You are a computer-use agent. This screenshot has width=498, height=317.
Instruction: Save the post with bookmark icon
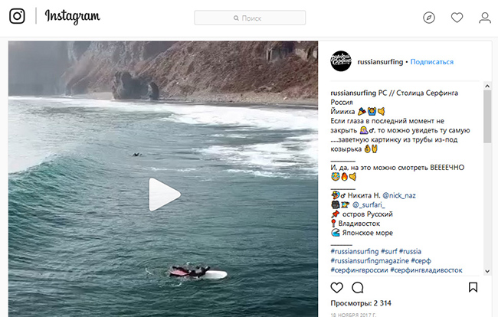[x=473, y=288]
